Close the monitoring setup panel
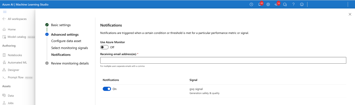Viewport: 355px width, 105px height. click(350, 14)
